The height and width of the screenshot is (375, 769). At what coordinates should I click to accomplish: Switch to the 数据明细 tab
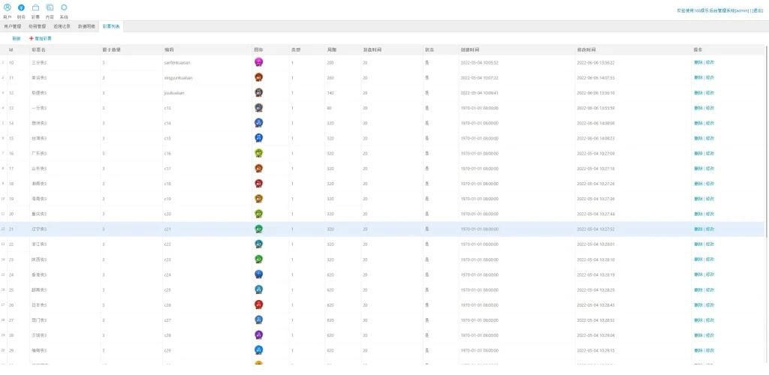[86, 26]
